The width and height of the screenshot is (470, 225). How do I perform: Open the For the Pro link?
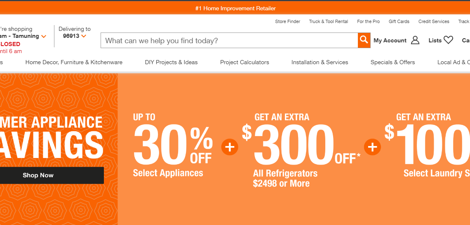(x=368, y=21)
